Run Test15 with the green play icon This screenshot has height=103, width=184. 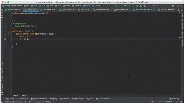[x=133, y=6]
